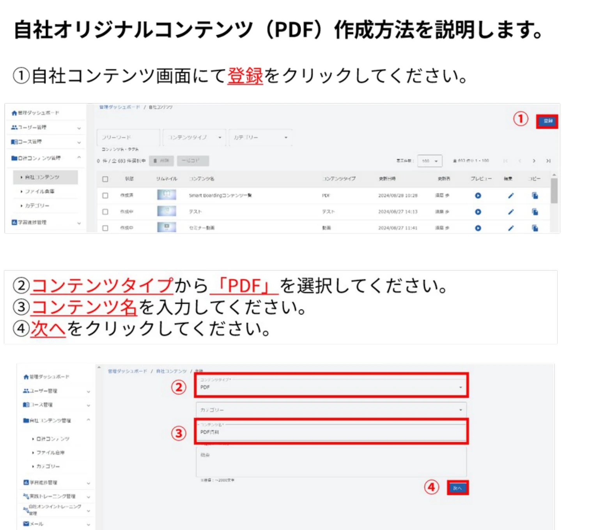The height and width of the screenshot is (530, 604).
Task: Click inside the 概要 text area
Action: click(x=331, y=461)
